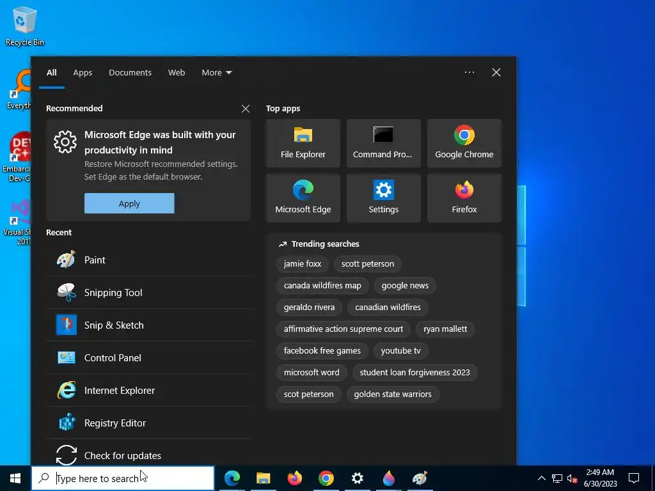The image size is (655, 491).
Task: Open Microsoft Edge from the taskbar
Action: [232, 478]
